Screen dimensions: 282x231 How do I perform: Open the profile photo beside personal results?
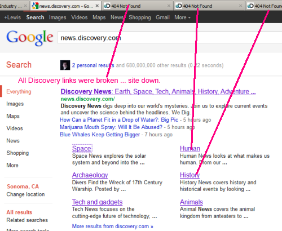(x=65, y=65)
